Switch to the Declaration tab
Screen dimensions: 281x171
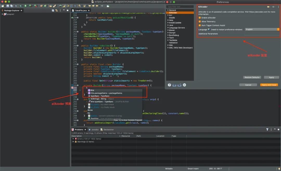[107, 129]
